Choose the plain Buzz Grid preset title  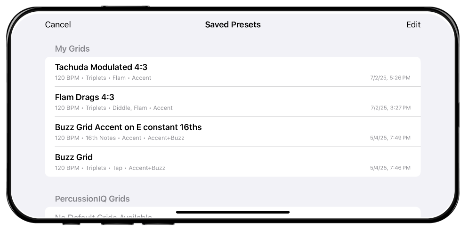(74, 157)
